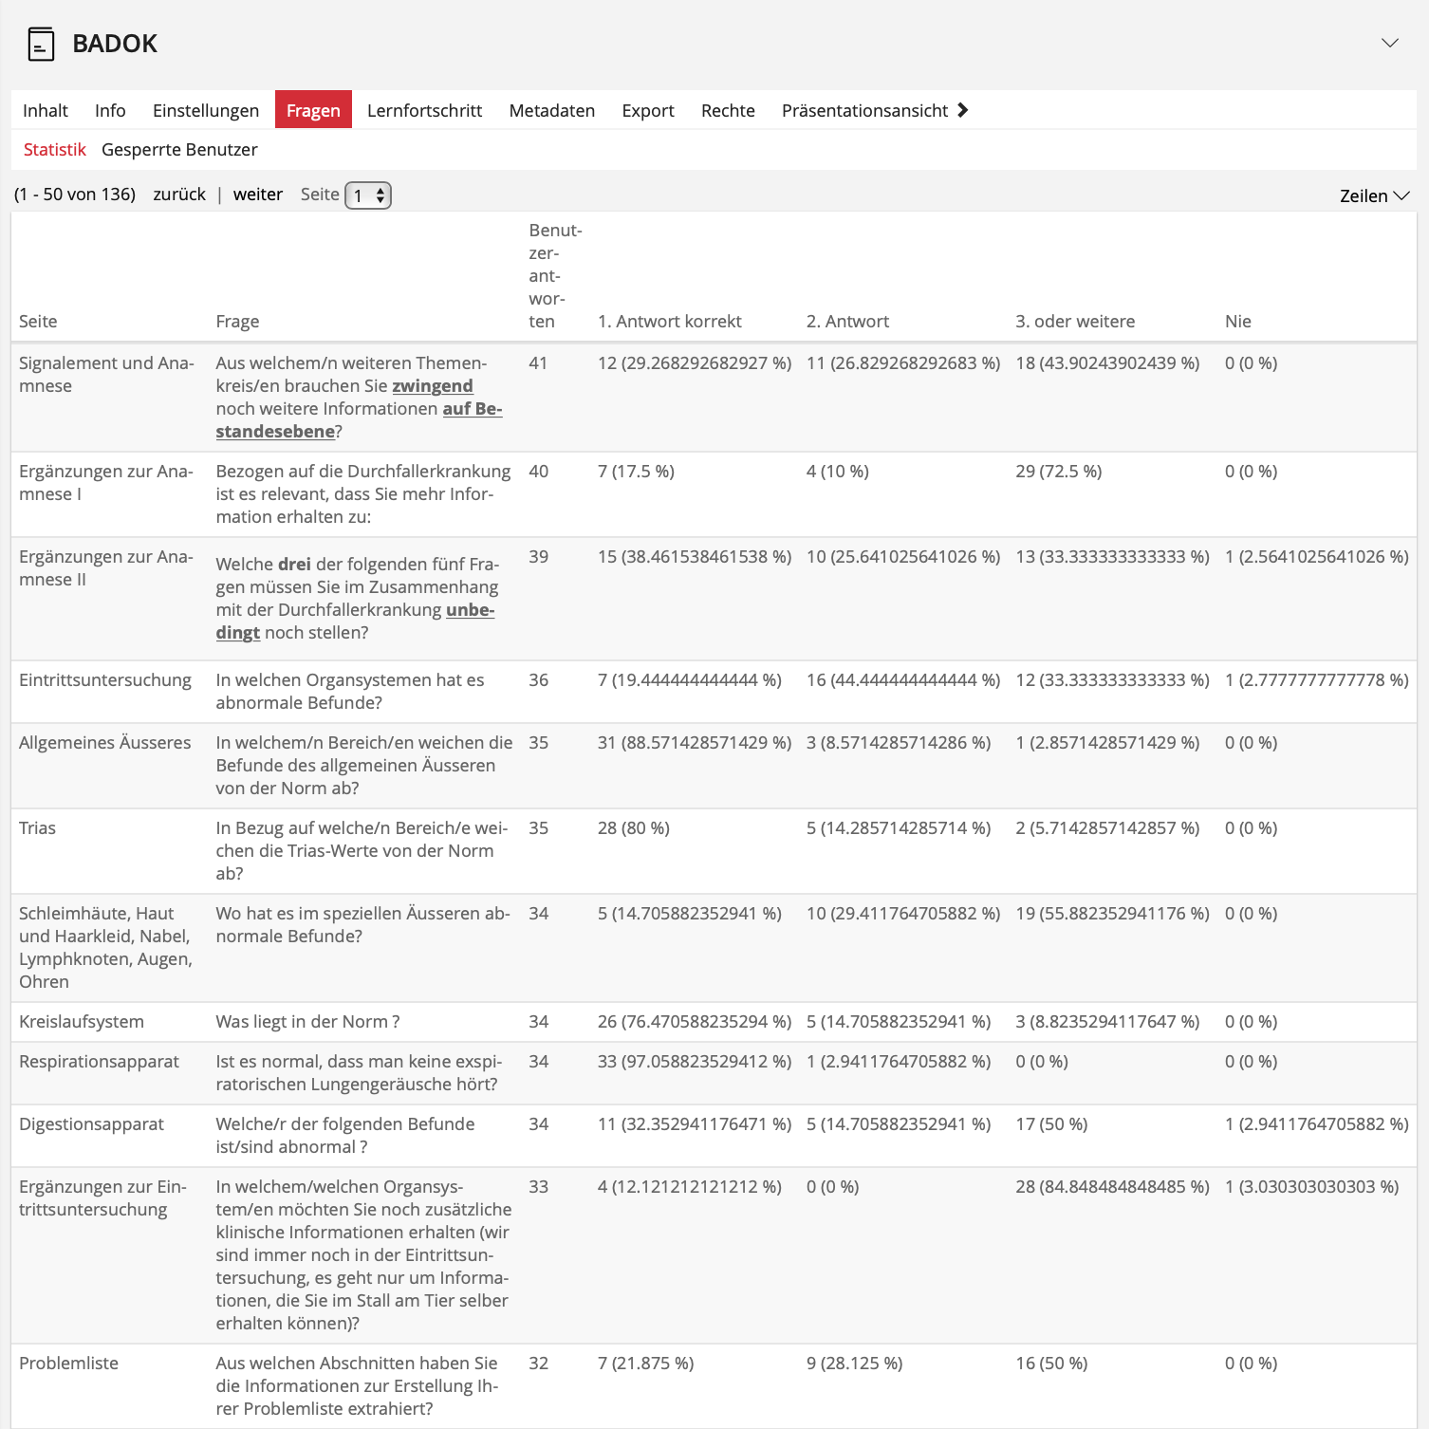The image size is (1429, 1429).
Task: Open the Info tab
Action: coord(110,110)
